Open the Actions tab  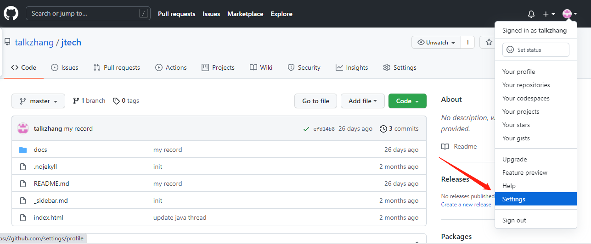point(171,67)
